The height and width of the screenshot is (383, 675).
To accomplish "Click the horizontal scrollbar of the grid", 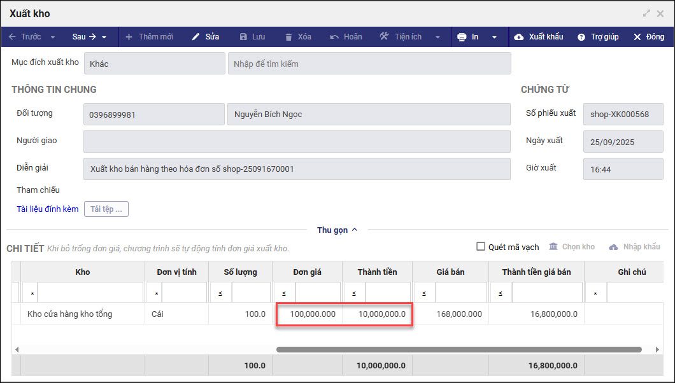I will coord(458,349).
